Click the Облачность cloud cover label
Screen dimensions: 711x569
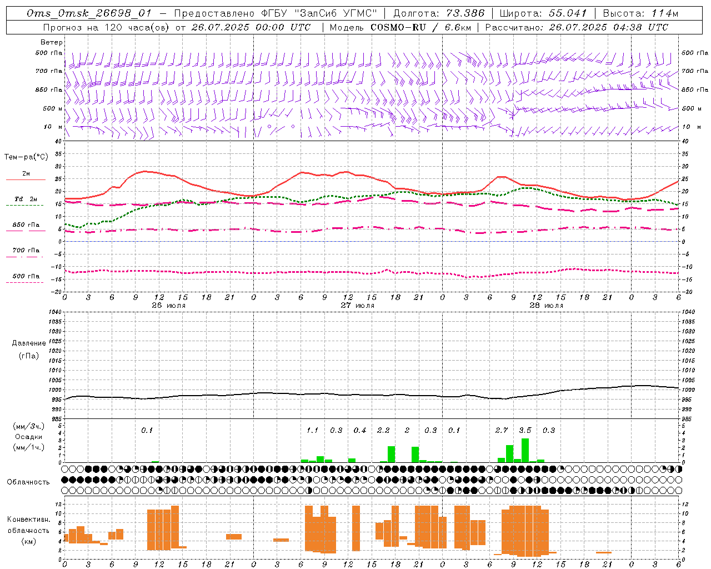coord(28,482)
